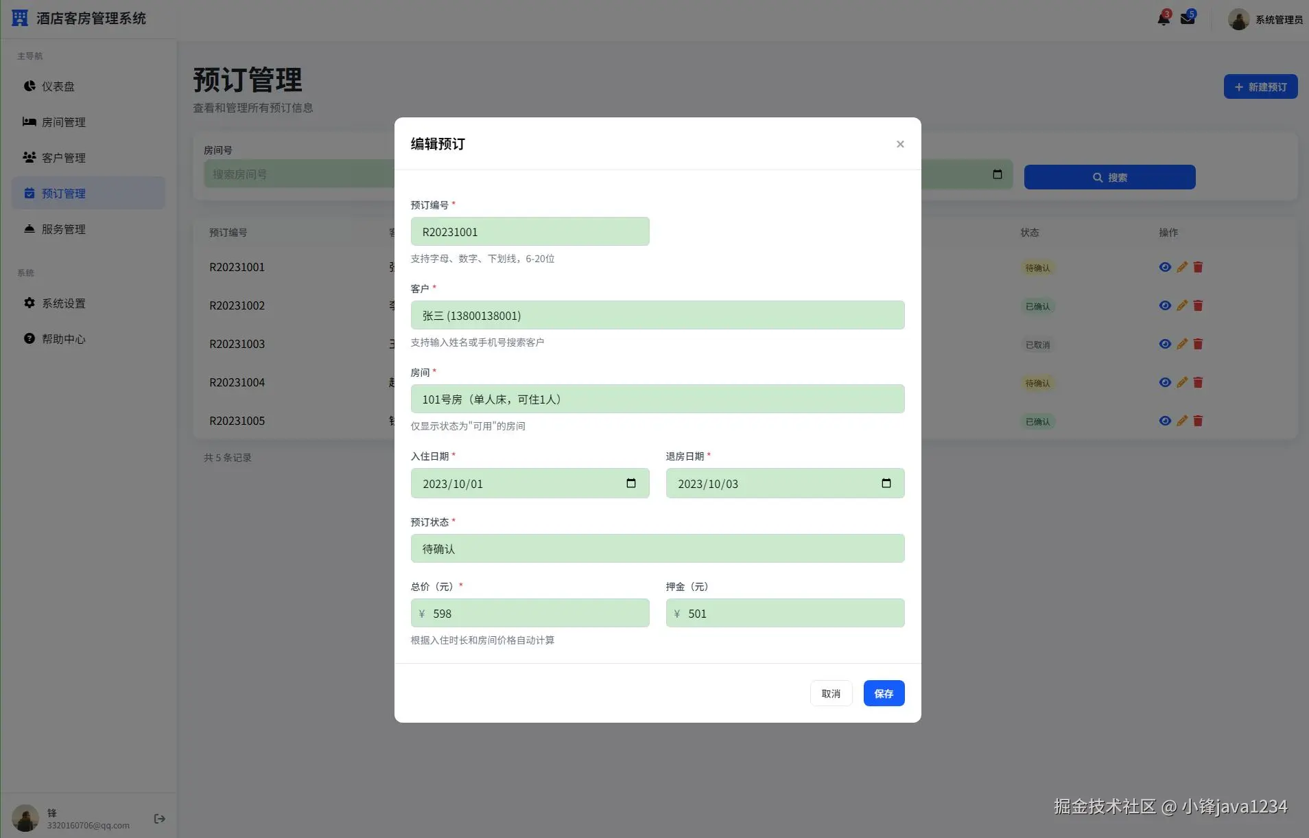Click the 保存 button
1309x838 pixels.
click(x=884, y=693)
